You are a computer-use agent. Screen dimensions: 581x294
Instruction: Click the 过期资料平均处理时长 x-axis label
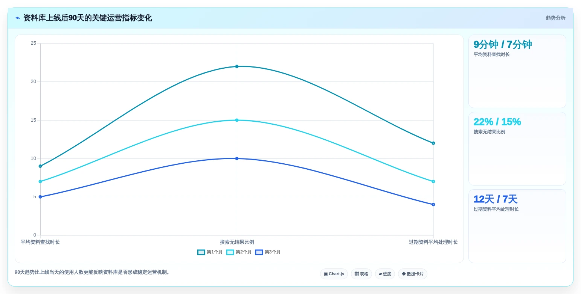pyautogui.click(x=433, y=242)
